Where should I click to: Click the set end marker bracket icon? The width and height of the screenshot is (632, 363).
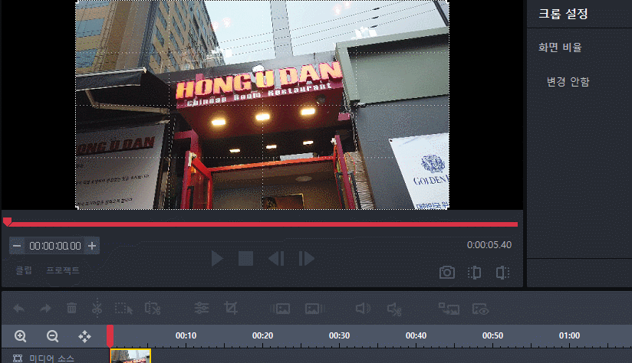click(502, 273)
